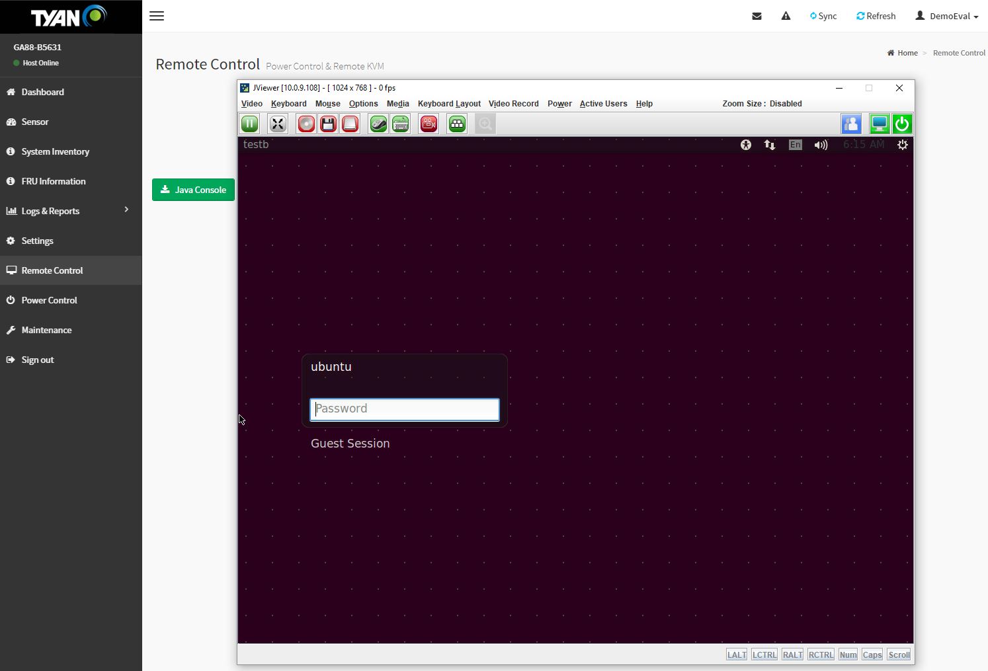The height and width of the screenshot is (671, 988).
Task: Toggle the RALT key state
Action: 792,654
